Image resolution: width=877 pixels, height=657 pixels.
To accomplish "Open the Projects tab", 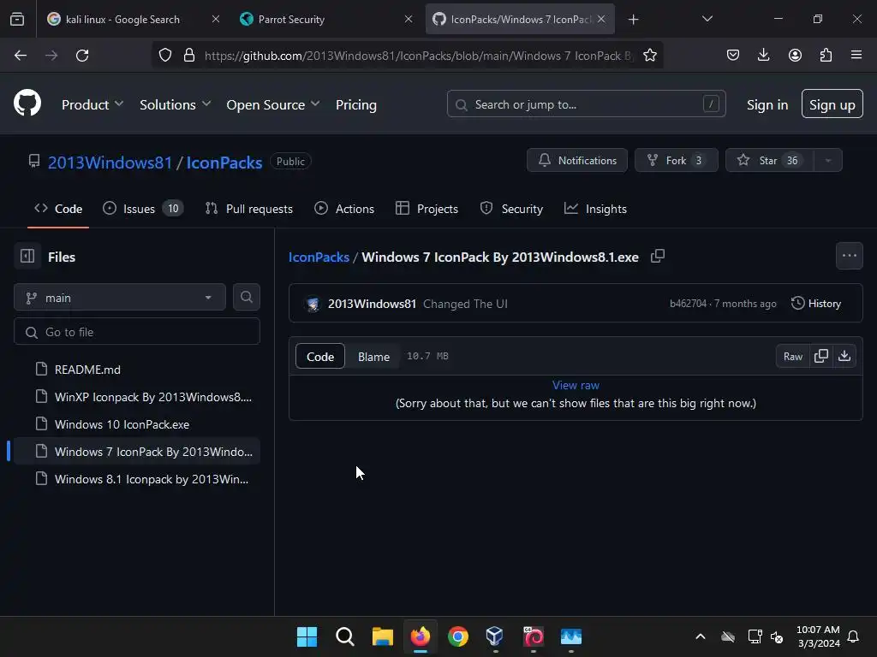I will 427,209.
